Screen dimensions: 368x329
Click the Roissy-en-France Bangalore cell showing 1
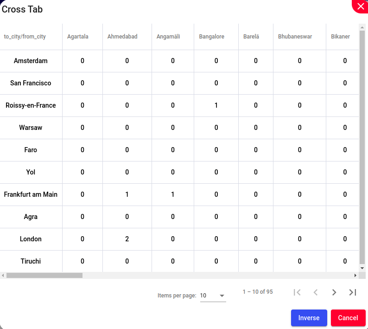pos(216,105)
